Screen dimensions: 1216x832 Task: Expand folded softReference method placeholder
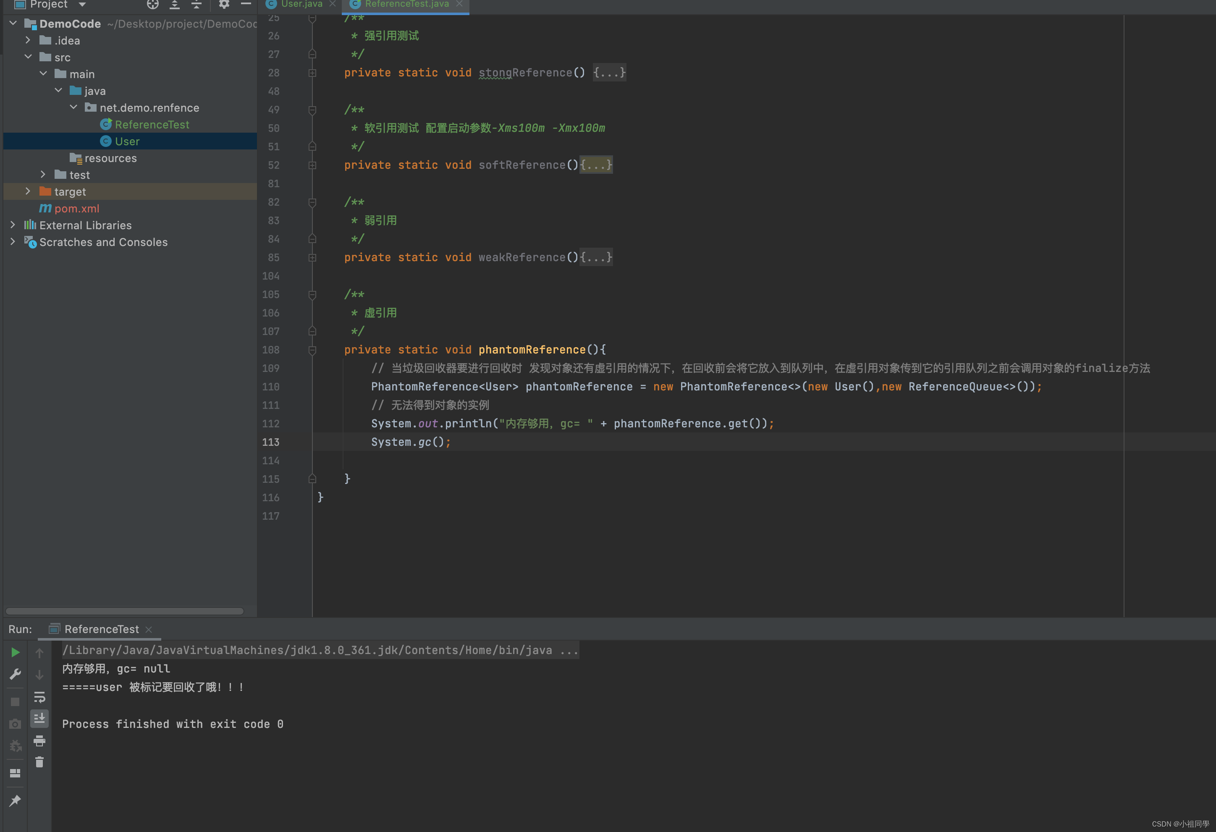point(596,165)
